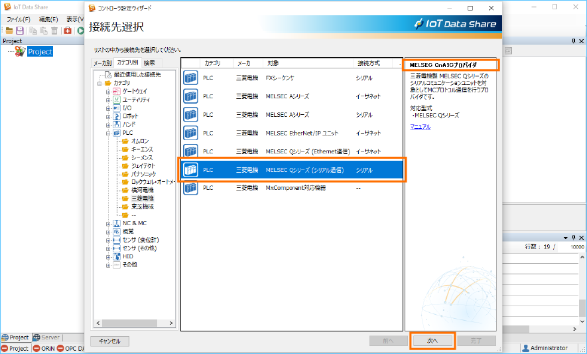Click the save floppy disk toolbar icon
The width and height of the screenshot is (587, 354).
tap(20, 31)
